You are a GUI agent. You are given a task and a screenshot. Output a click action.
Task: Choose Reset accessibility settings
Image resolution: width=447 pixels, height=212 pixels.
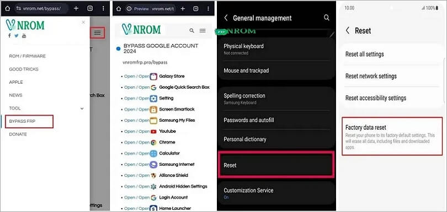pyautogui.click(x=392, y=98)
